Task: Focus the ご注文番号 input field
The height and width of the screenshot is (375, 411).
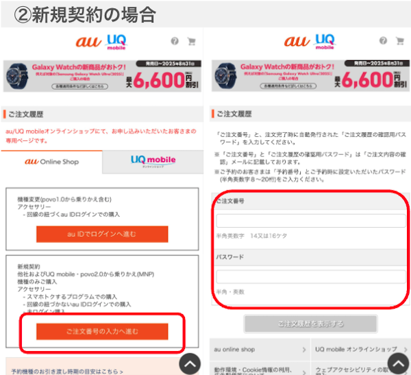Action: (311, 221)
